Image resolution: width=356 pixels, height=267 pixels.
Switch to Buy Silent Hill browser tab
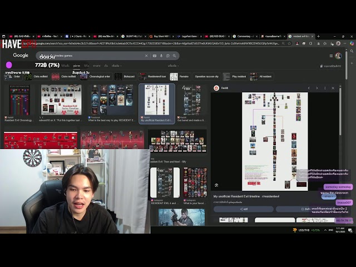coord(162,36)
